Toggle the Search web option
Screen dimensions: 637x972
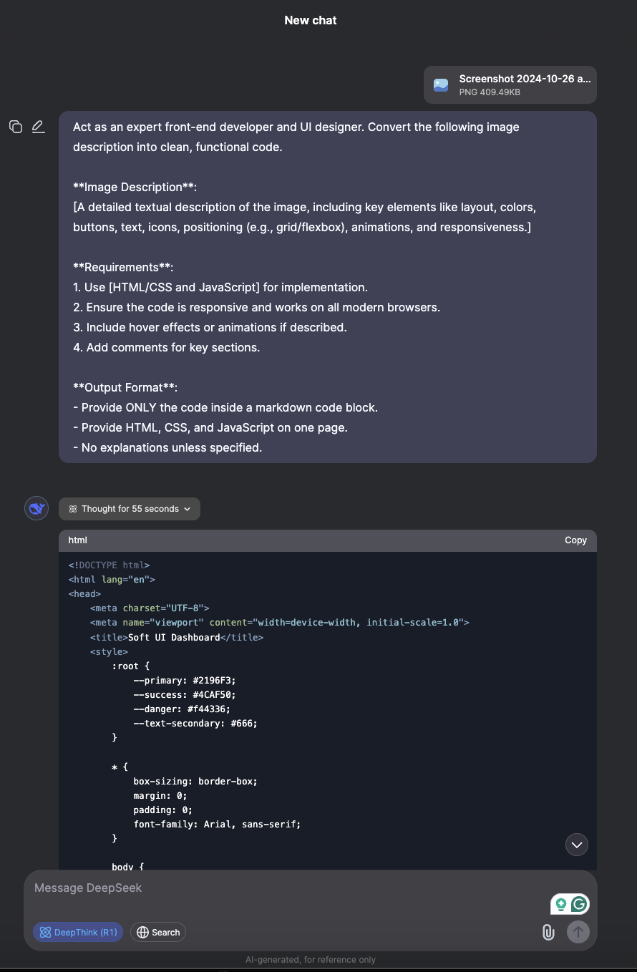click(158, 932)
